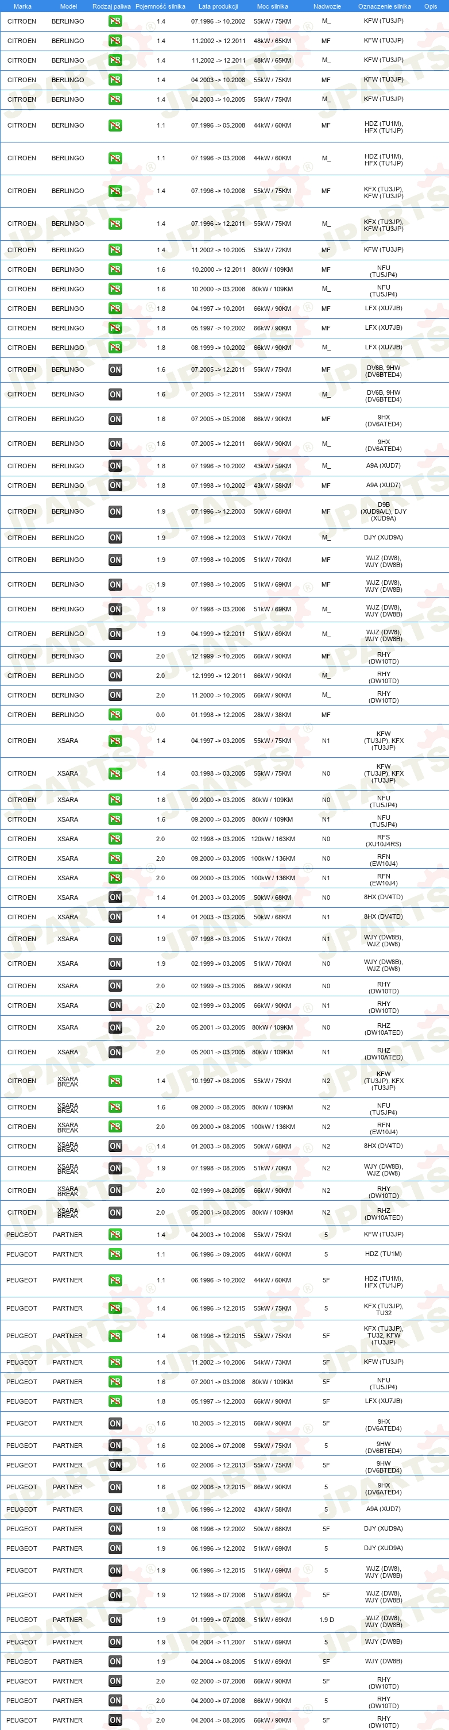Select the '04.2000 -> 07.2008' production years cell
This screenshot has height=1730, width=449.
218,1701
